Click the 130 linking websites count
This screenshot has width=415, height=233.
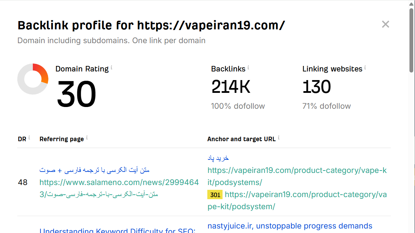click(x=317, y=87)
